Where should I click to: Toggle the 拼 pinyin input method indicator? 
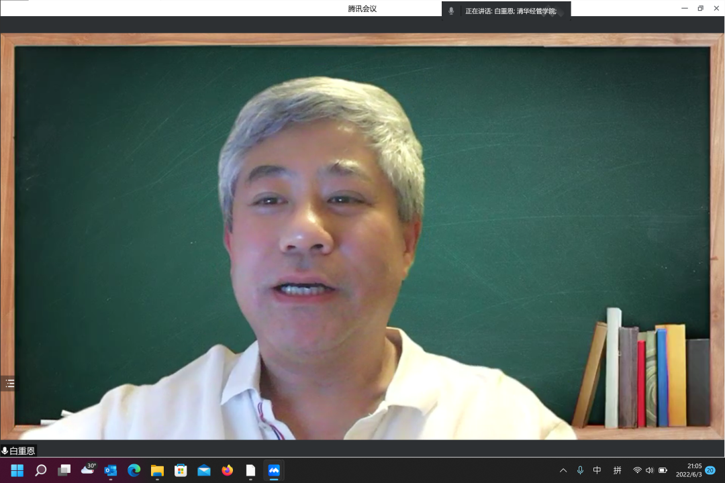pyautogui.click(x=617, y=470)
